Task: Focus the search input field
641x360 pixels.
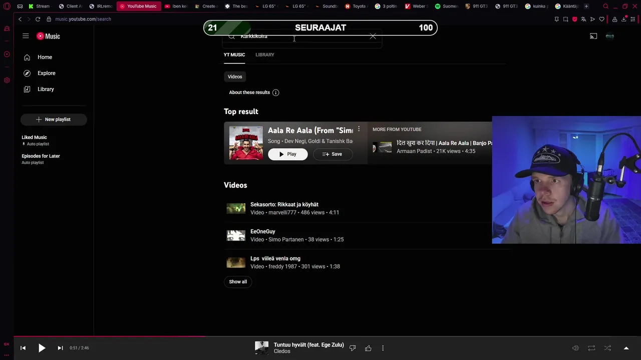Action: coord(302,37)
